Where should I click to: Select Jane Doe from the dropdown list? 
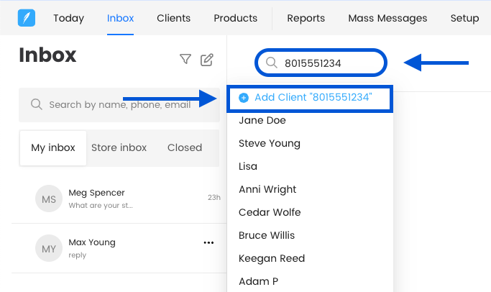[x=262, y=120]
